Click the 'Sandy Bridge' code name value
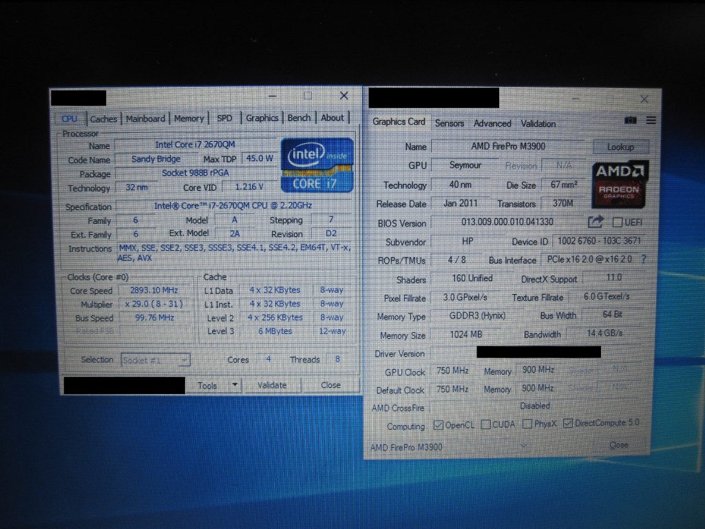705x529 pixels. pyautogui.click(x=156, y=159)
